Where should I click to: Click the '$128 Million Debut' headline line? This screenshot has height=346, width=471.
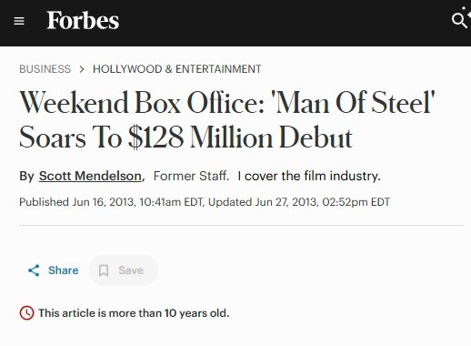tap(185, 137)
